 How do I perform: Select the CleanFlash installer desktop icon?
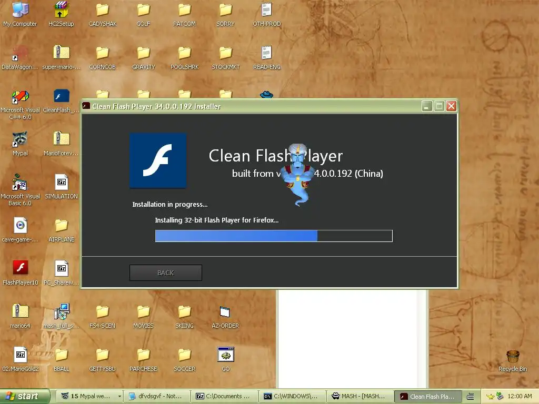61,100
